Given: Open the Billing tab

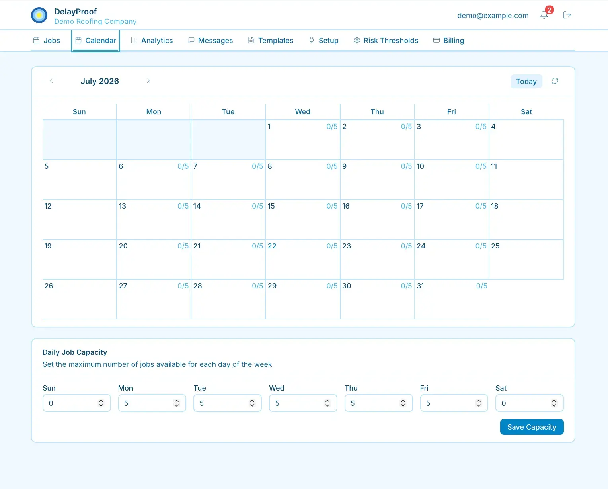Looking at the screenshot, I should point(448,41).
